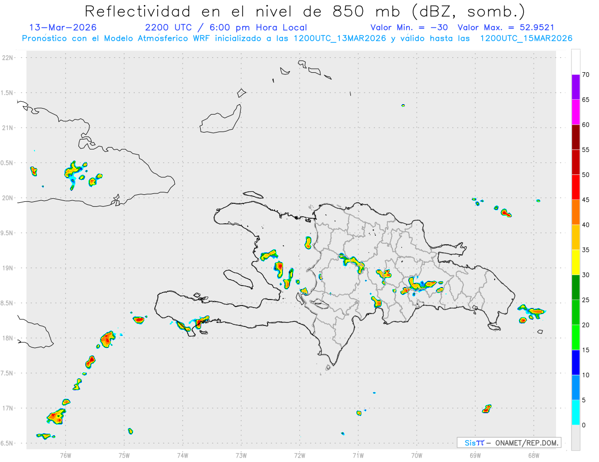Pick the magenta 60-65 dBZ colorbar segment
The width and height of the screenshot is (599, 462).
click(x=576, y=112)
